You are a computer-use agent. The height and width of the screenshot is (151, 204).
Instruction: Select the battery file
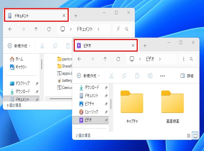tap(65, 80)
